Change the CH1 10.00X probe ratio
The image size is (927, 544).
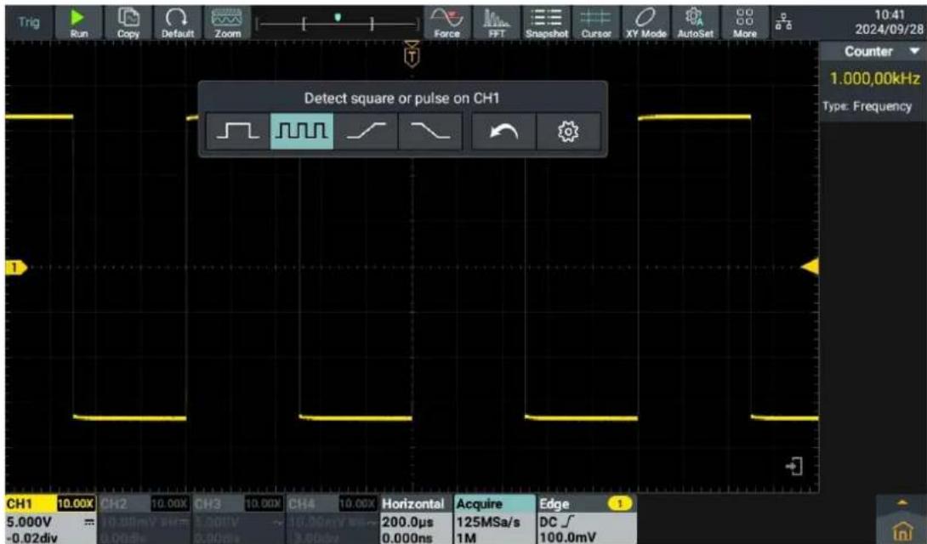tap(75, 504)
